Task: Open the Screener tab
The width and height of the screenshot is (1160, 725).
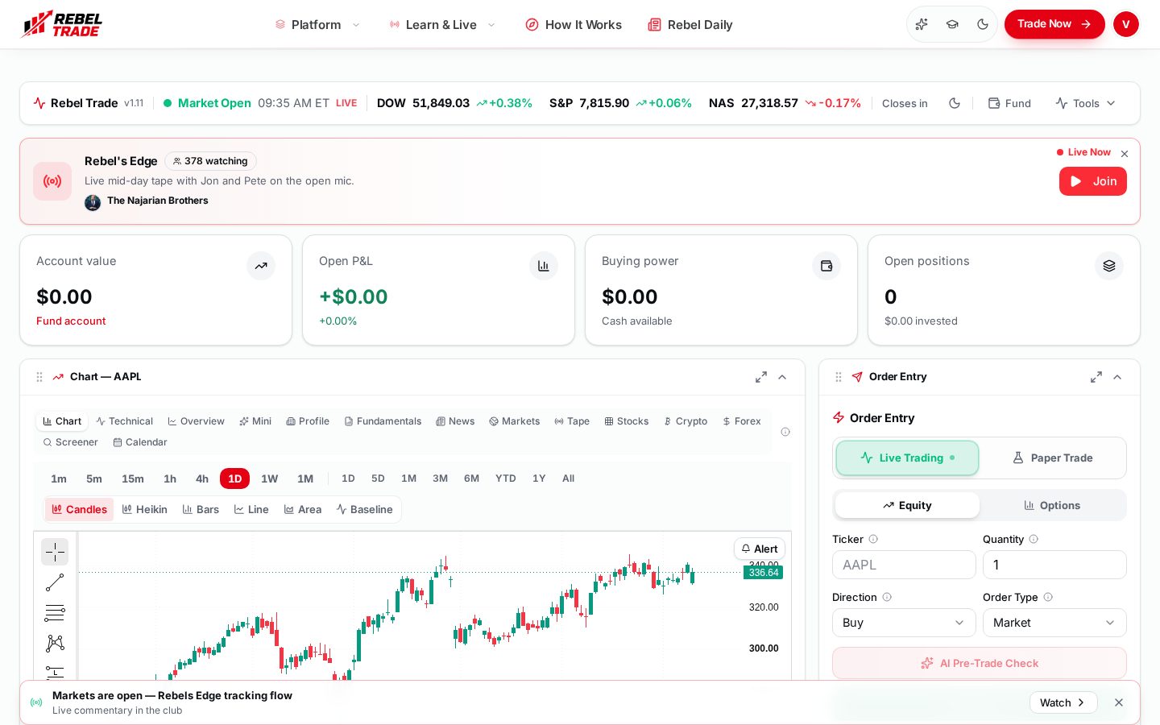Action: pos(70,442)
